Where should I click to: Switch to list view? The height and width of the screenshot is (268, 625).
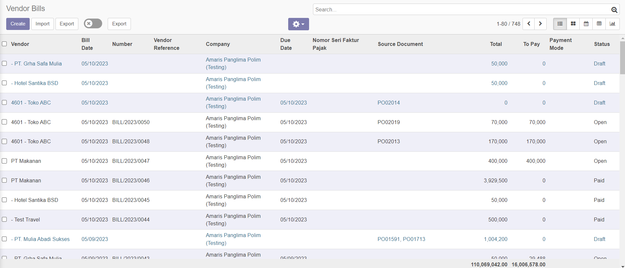coord(560,24)
